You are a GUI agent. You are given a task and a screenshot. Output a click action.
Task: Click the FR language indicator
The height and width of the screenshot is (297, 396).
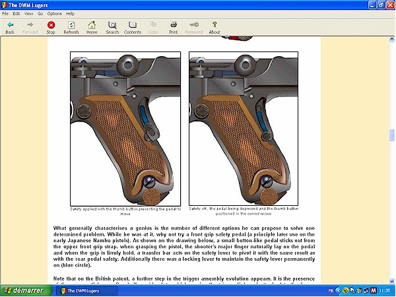point(331,291)
